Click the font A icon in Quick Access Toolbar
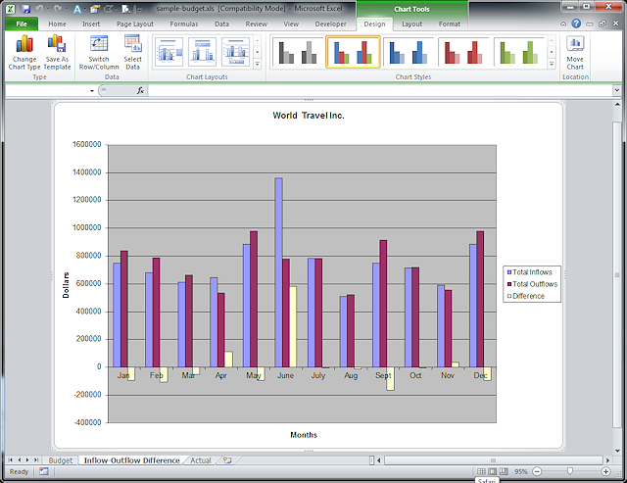Image resolution: width=627 pixels, height=483 pixels. 76,9
